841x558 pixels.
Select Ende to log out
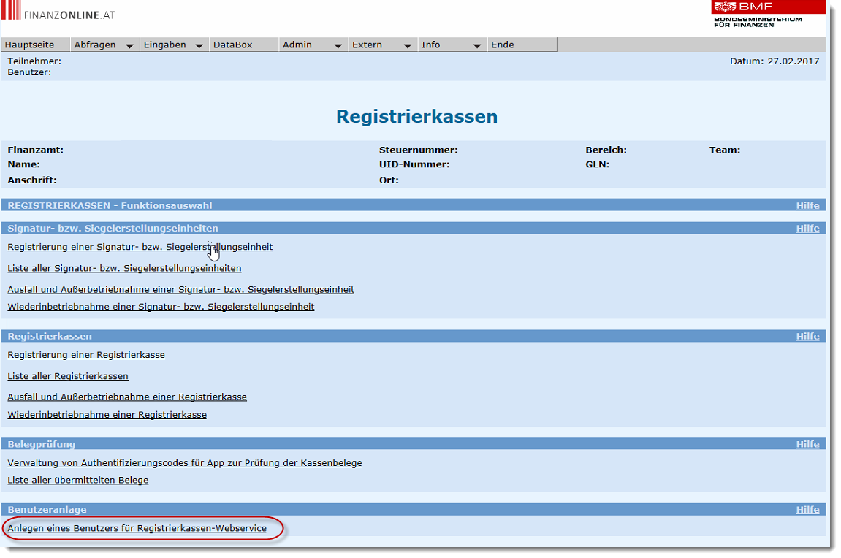[503, 45]
